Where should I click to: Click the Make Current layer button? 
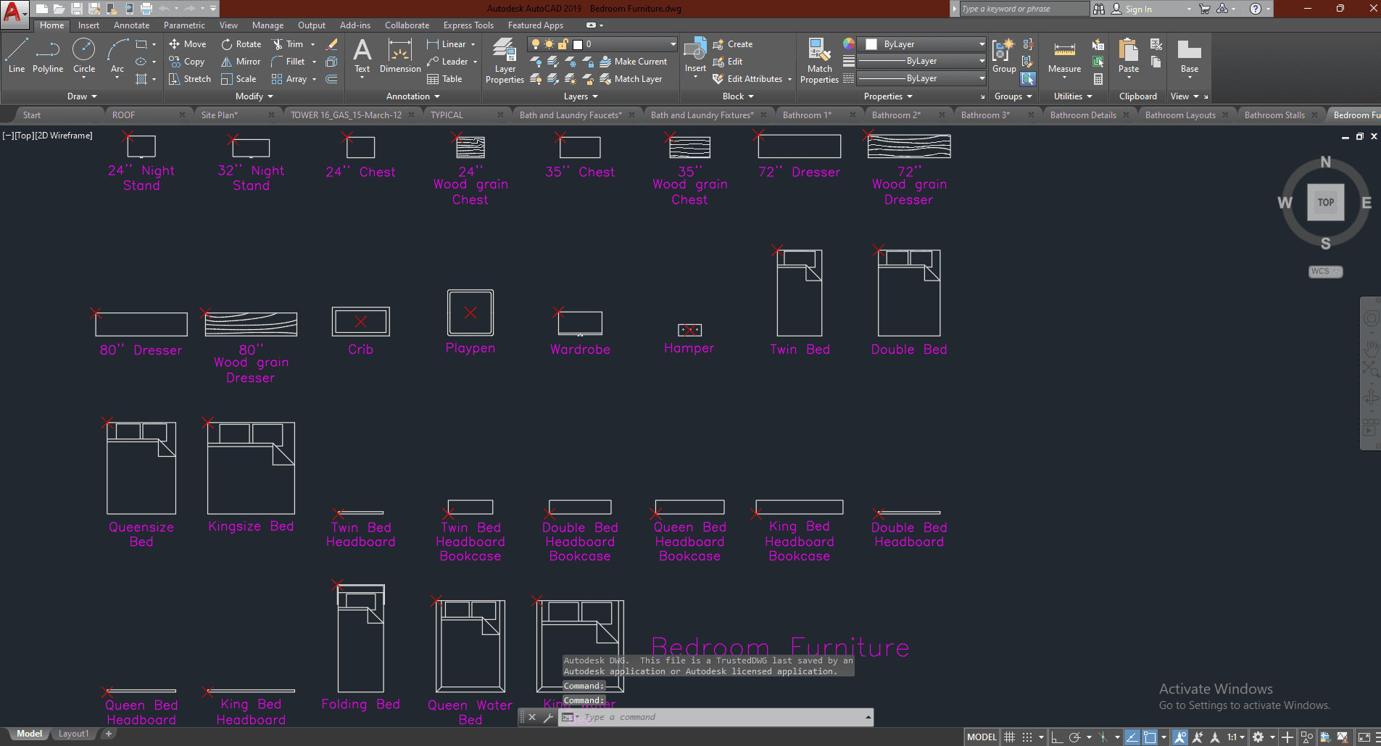coord(633,62)
